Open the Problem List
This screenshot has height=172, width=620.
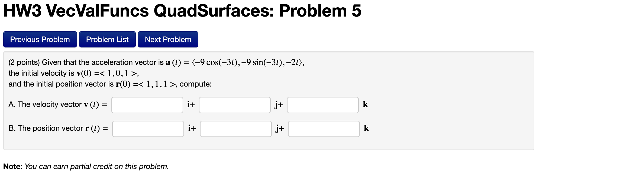(107, 39)
